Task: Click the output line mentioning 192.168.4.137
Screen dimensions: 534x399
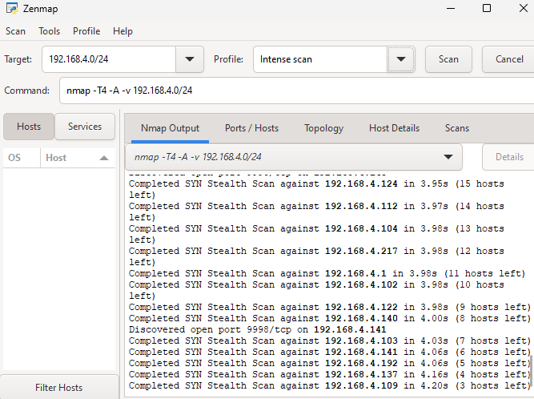Action: coord(330,375)
